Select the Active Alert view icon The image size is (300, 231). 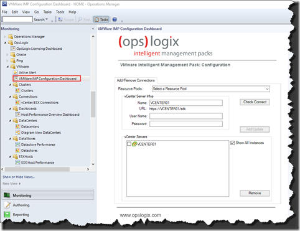[x=16, y=72]
